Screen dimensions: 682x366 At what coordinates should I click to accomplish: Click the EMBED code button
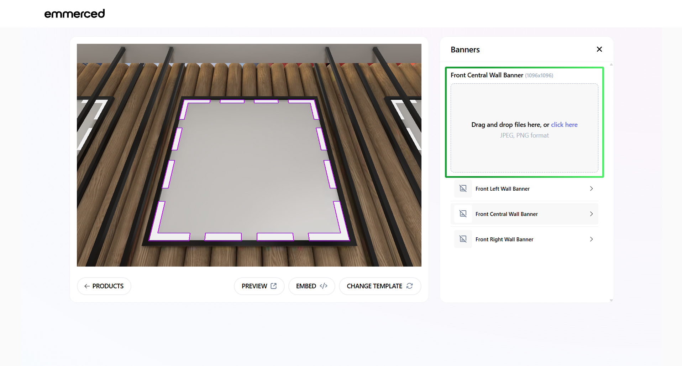click(x=311, y=286)
